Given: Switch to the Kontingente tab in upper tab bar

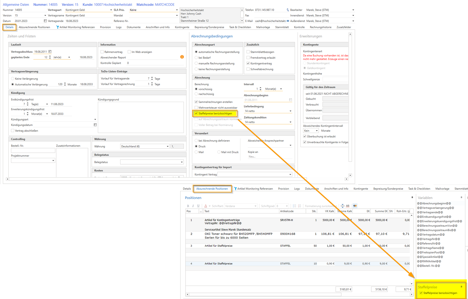Looking at the screenshot, I should click(182, 27).
